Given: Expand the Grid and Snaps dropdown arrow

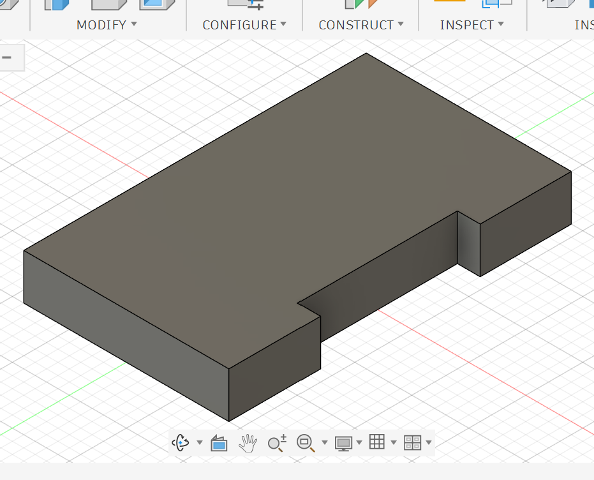Looking at the screenshot, I should click(x=394, y=442).
